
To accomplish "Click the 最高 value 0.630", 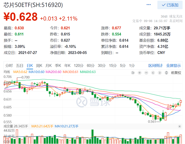I will tap(19, 28).
